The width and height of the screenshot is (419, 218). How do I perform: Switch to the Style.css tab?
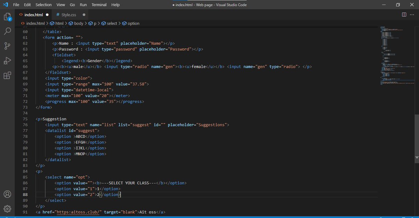tap(69, 15)
